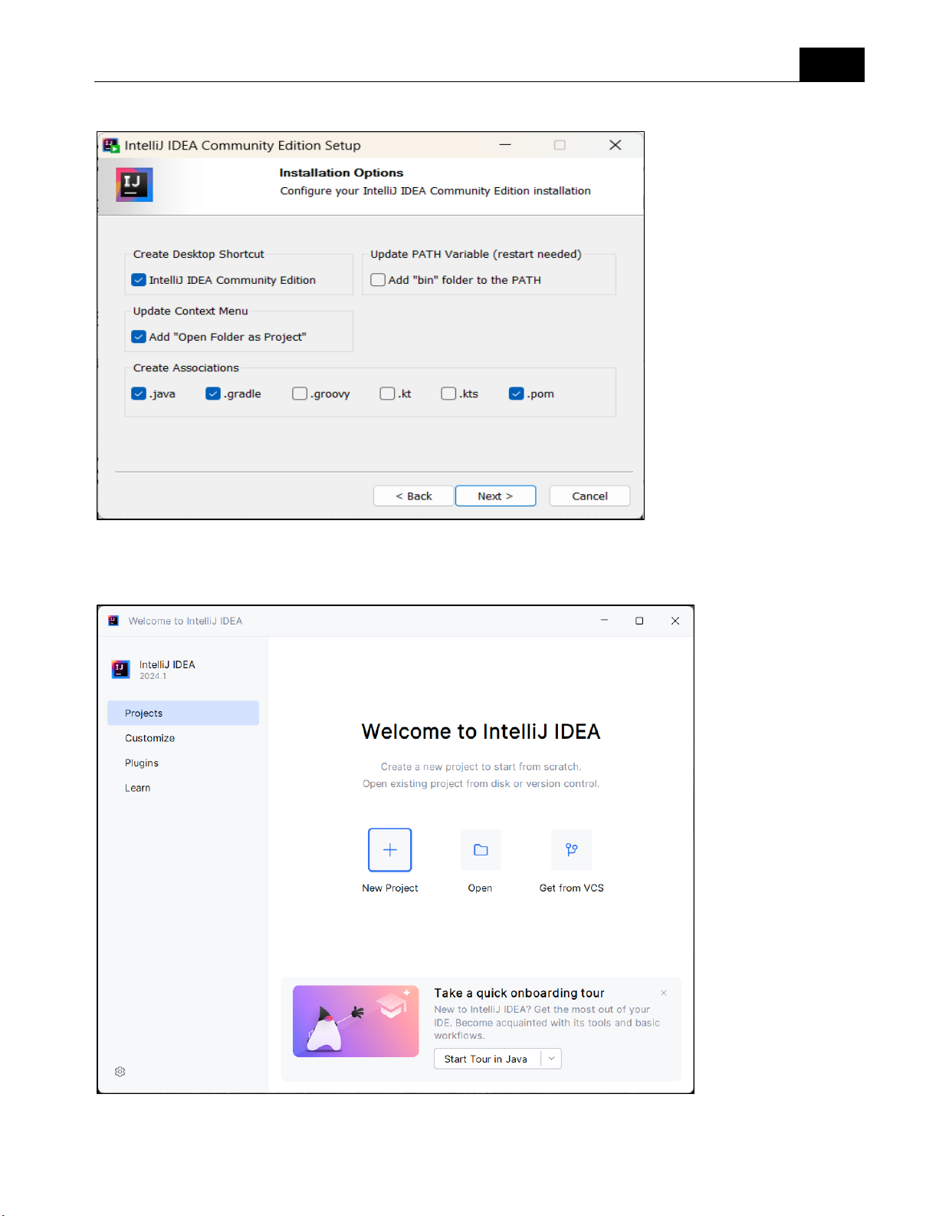
Task: Uncheck the IntelliJ IDEA Community Edition shortcut
Action: pyautogui.click(x=139, y=280)
